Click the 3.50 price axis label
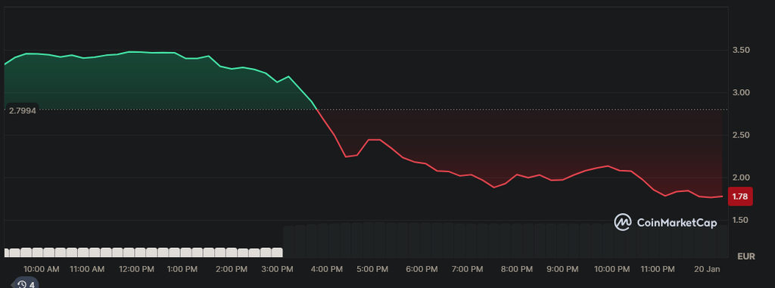The height and width of the screenshot is (288, 775). pos(741,51)
